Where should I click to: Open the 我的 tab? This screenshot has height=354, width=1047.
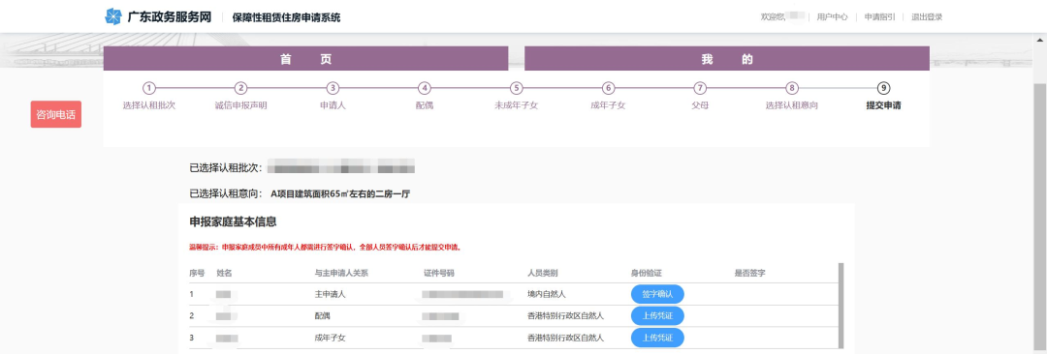(727, 59)
